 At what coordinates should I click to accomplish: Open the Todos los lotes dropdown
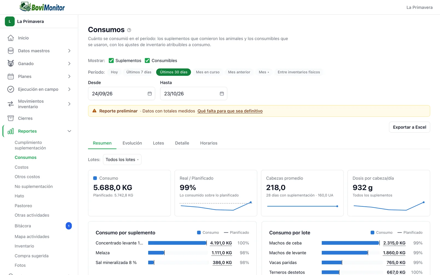click(122, 159)
